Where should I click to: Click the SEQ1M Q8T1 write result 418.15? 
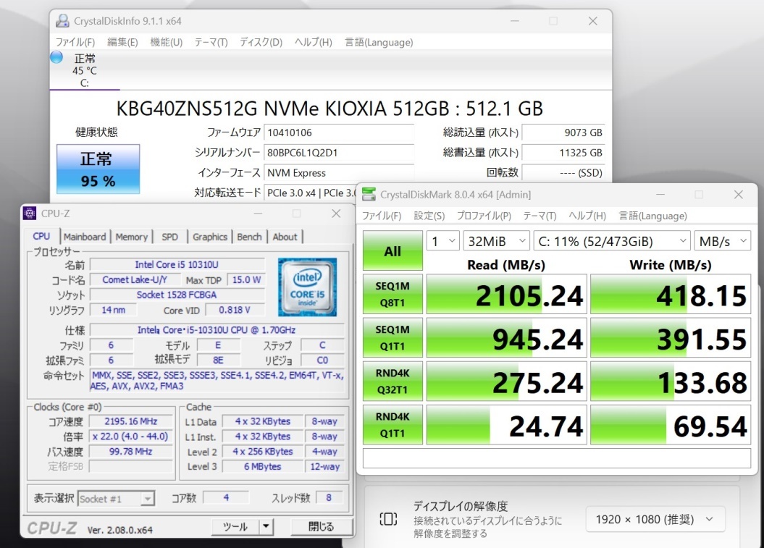click(x=671, y=294)
